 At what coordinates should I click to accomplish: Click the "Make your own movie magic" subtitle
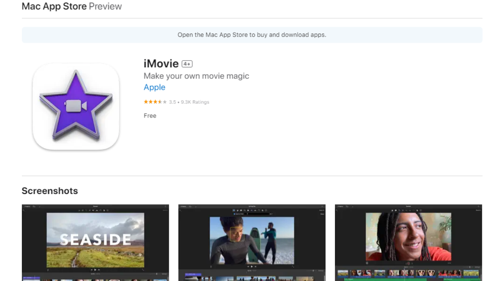pos(196,76)
